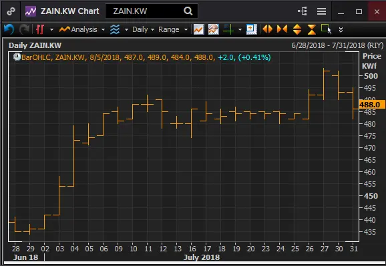This screenshot has height=266, width=386.
Task: Open the hamburger menu
Action: [321, 11]
